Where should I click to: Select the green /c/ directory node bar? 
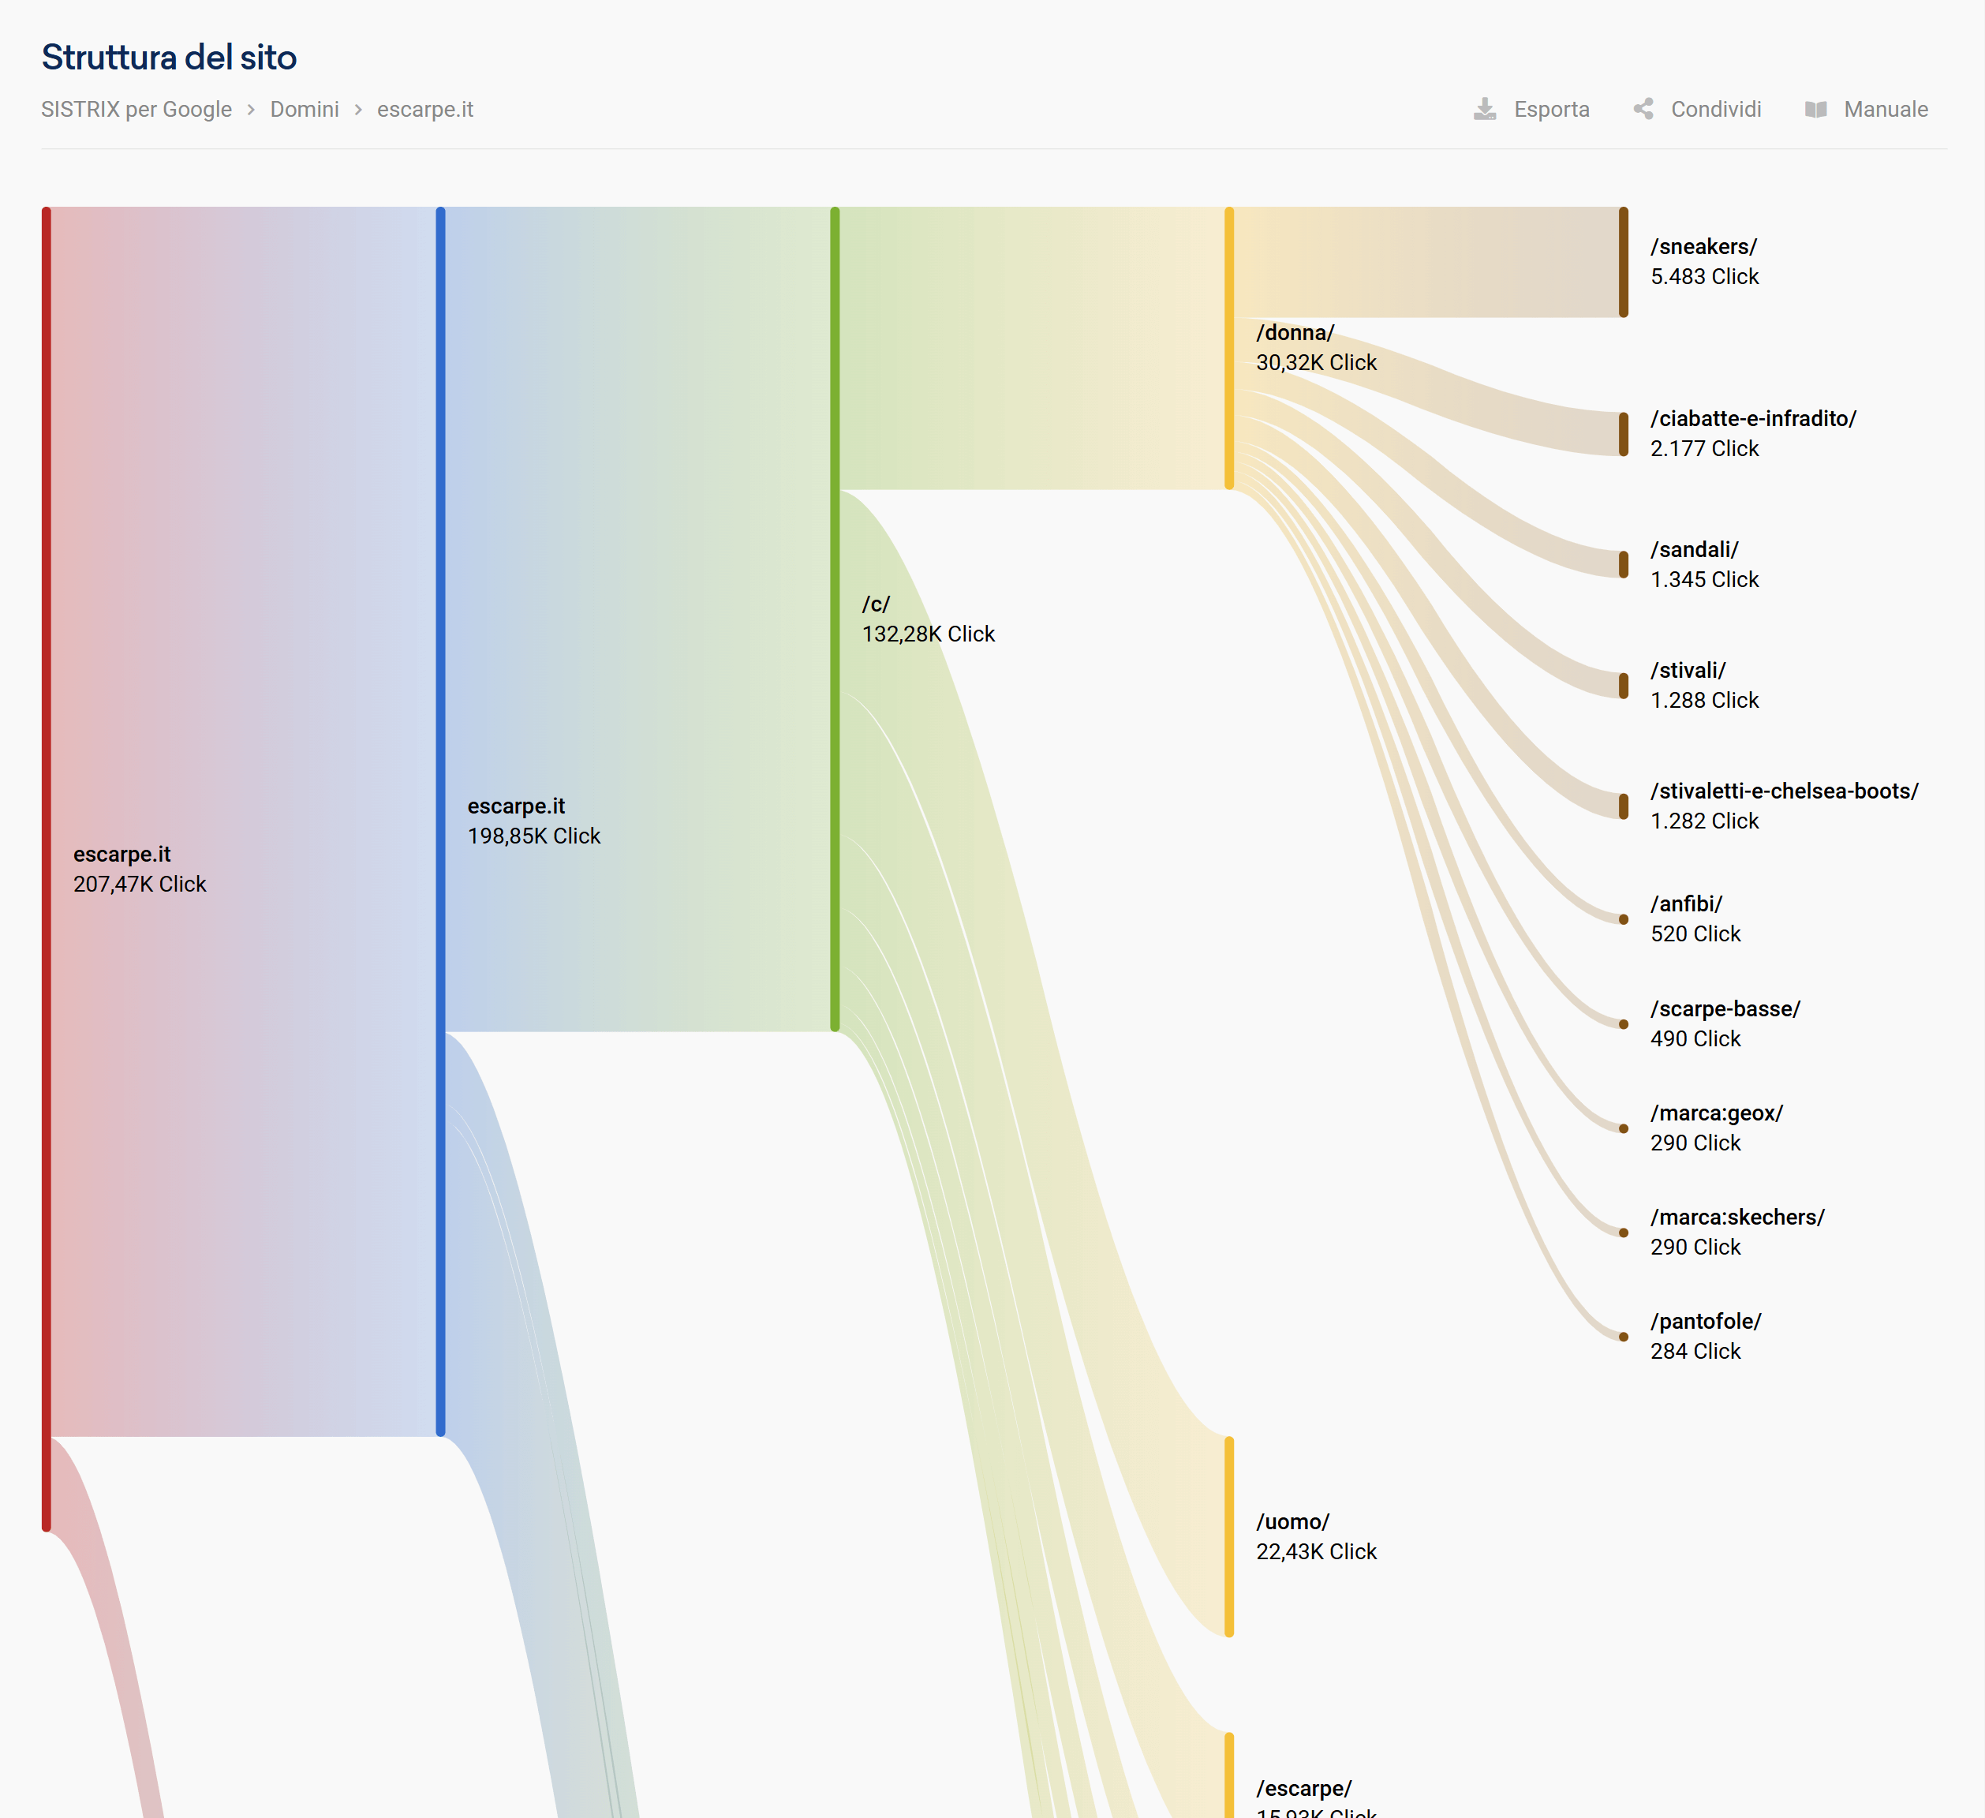pyautogui.click(x=835, y=619)
